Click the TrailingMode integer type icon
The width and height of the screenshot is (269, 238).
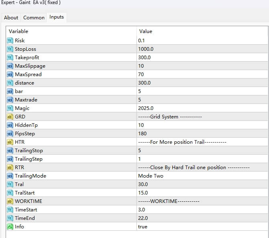pyautogui.click(x=10, y=176)
